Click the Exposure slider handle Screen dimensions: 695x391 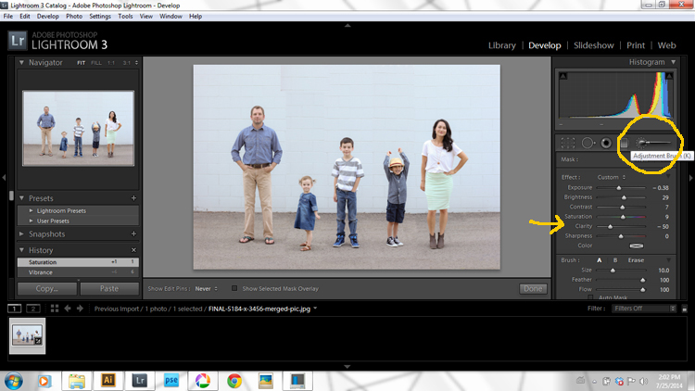619,188
